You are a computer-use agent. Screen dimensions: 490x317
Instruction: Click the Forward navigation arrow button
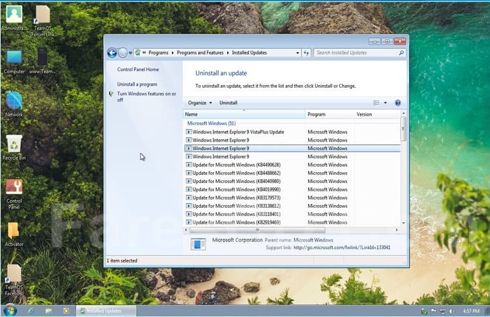122,53
